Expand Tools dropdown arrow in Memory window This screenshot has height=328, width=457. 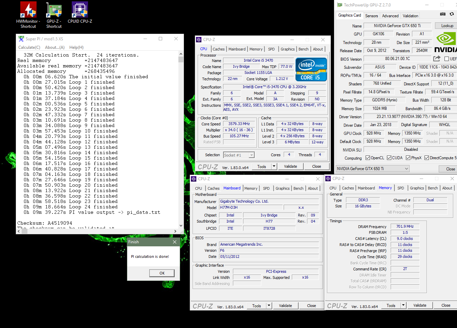pos(404,305)
